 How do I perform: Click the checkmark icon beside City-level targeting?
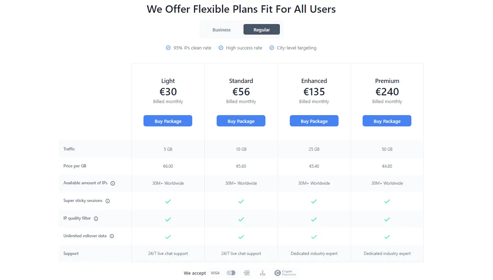(x=272, y=47)
